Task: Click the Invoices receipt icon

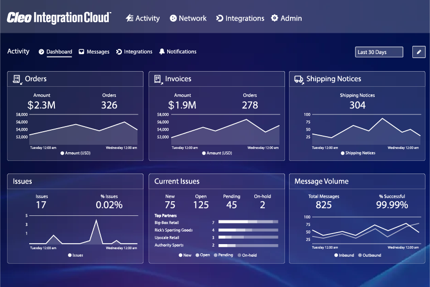Action: (158, 79)
